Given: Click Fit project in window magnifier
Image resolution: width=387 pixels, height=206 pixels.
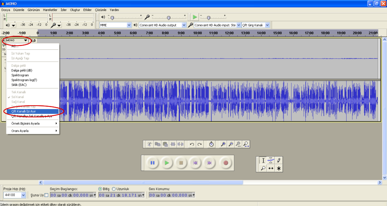Looking at the screenshot, I should (246, 144).
